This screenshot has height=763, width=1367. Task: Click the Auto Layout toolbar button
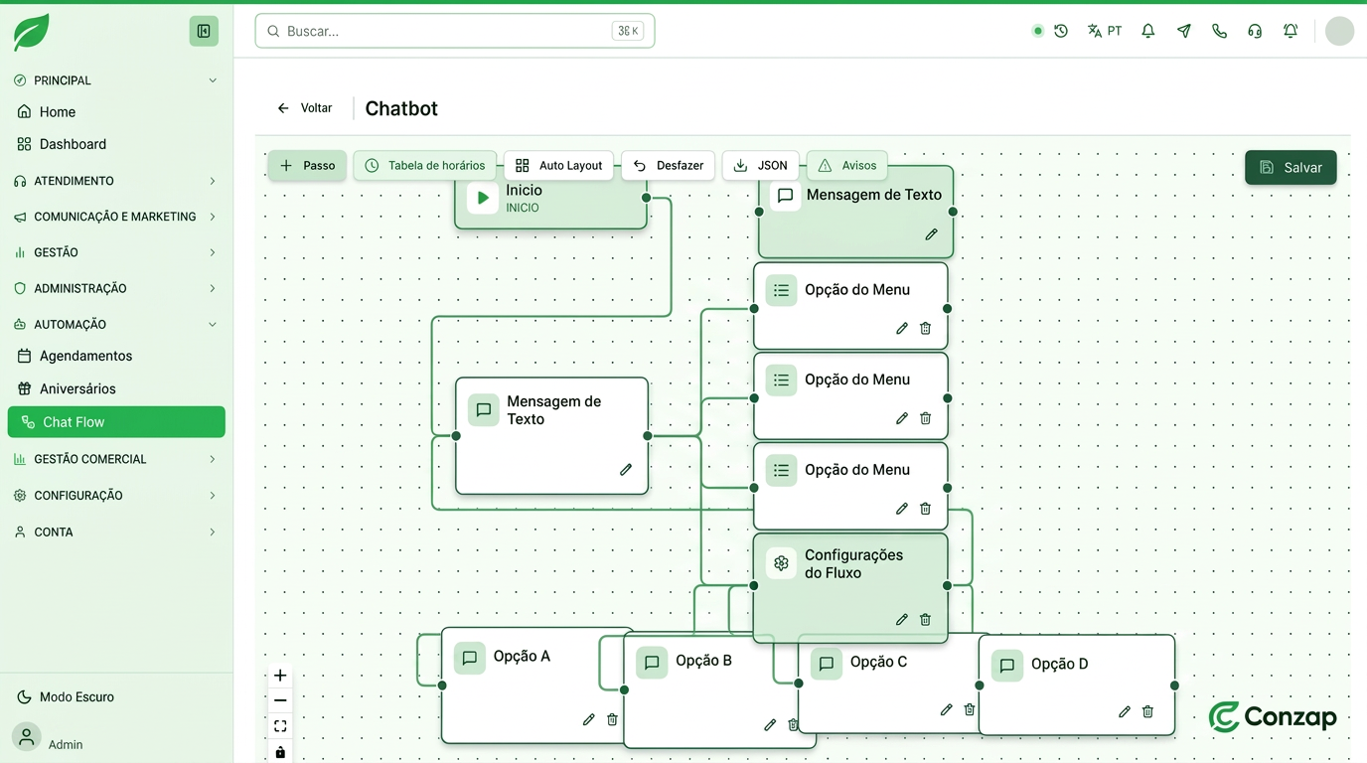pyautogui.click(x=559, y=165)
